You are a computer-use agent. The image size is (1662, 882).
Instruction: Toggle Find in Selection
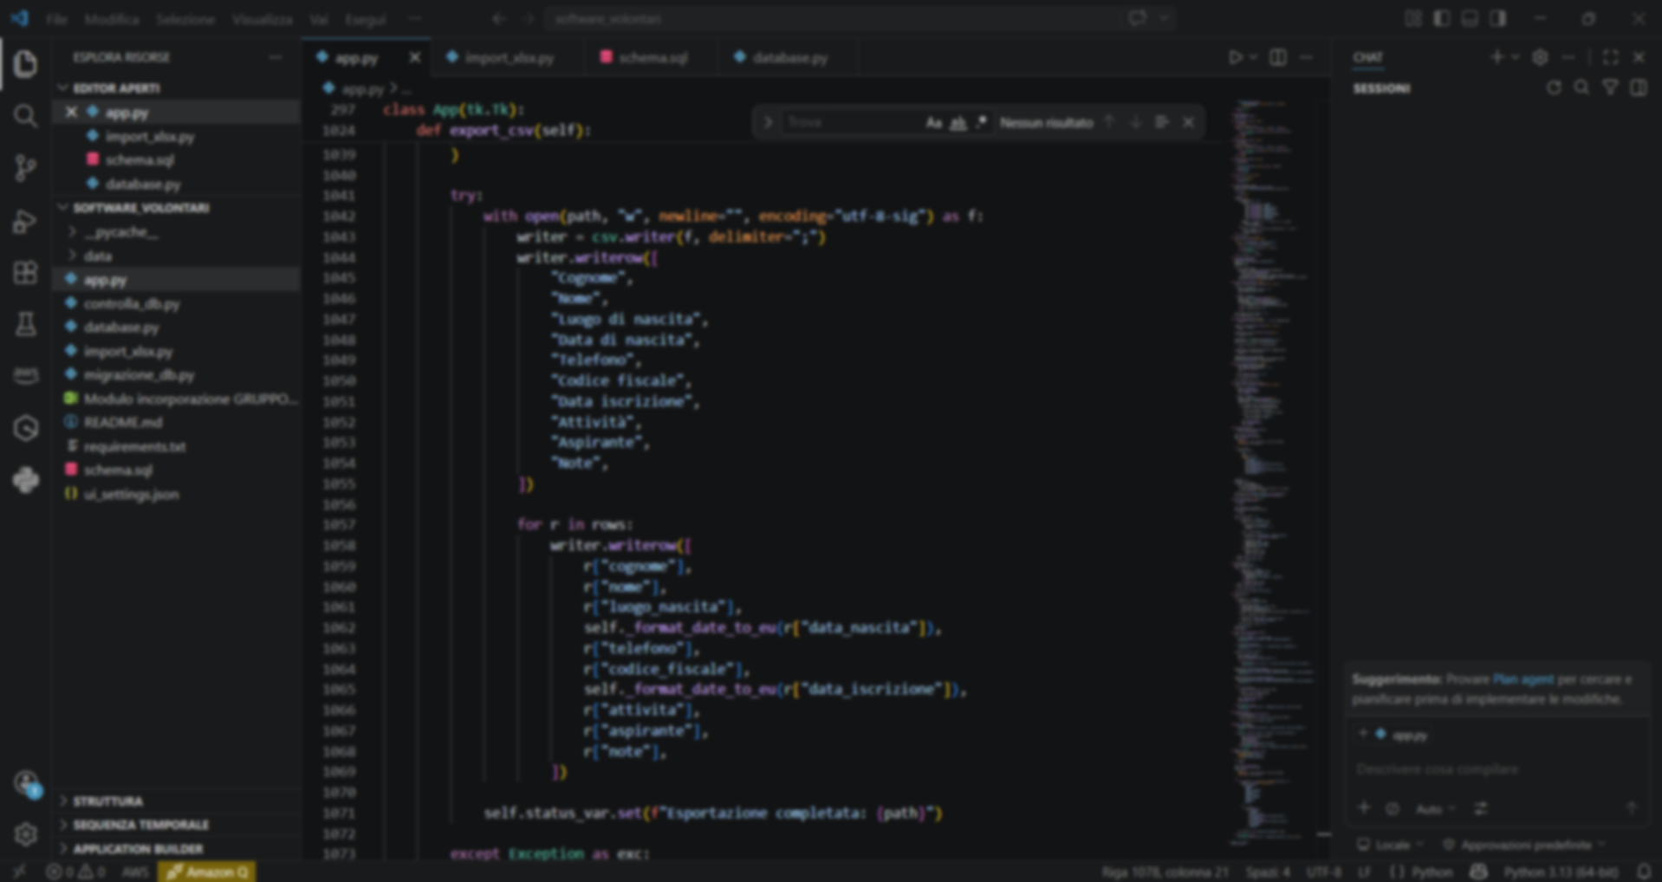pos(1162,122)
